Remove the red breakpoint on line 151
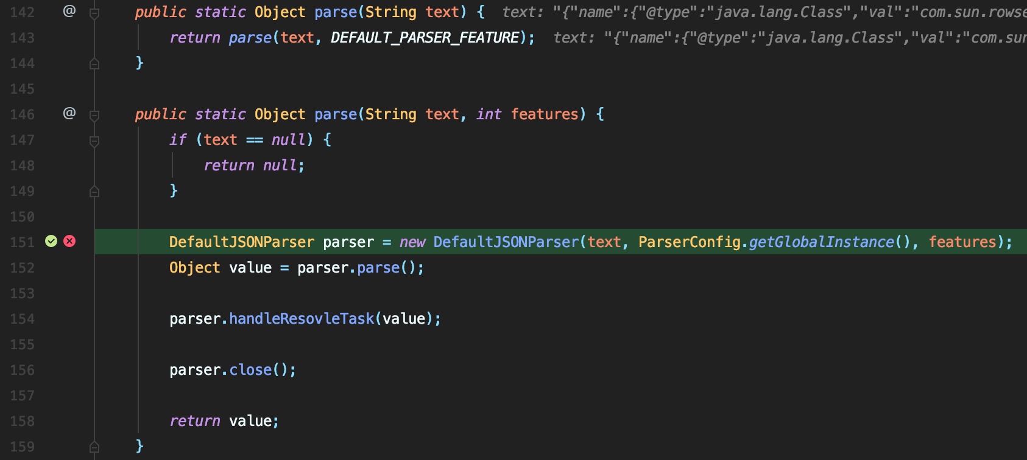This screenshot has height=460, width=1027. click(x=70, y=242)
